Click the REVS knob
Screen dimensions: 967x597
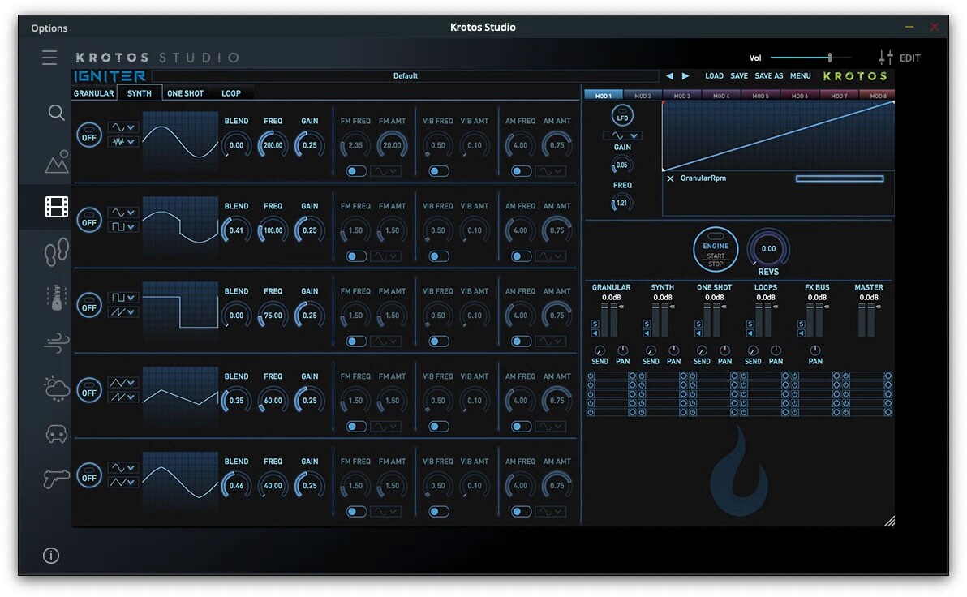coord(767,249)
